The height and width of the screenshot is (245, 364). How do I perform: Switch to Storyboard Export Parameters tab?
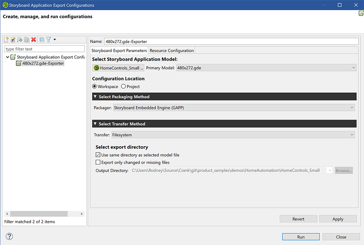(x=119, y=50)
